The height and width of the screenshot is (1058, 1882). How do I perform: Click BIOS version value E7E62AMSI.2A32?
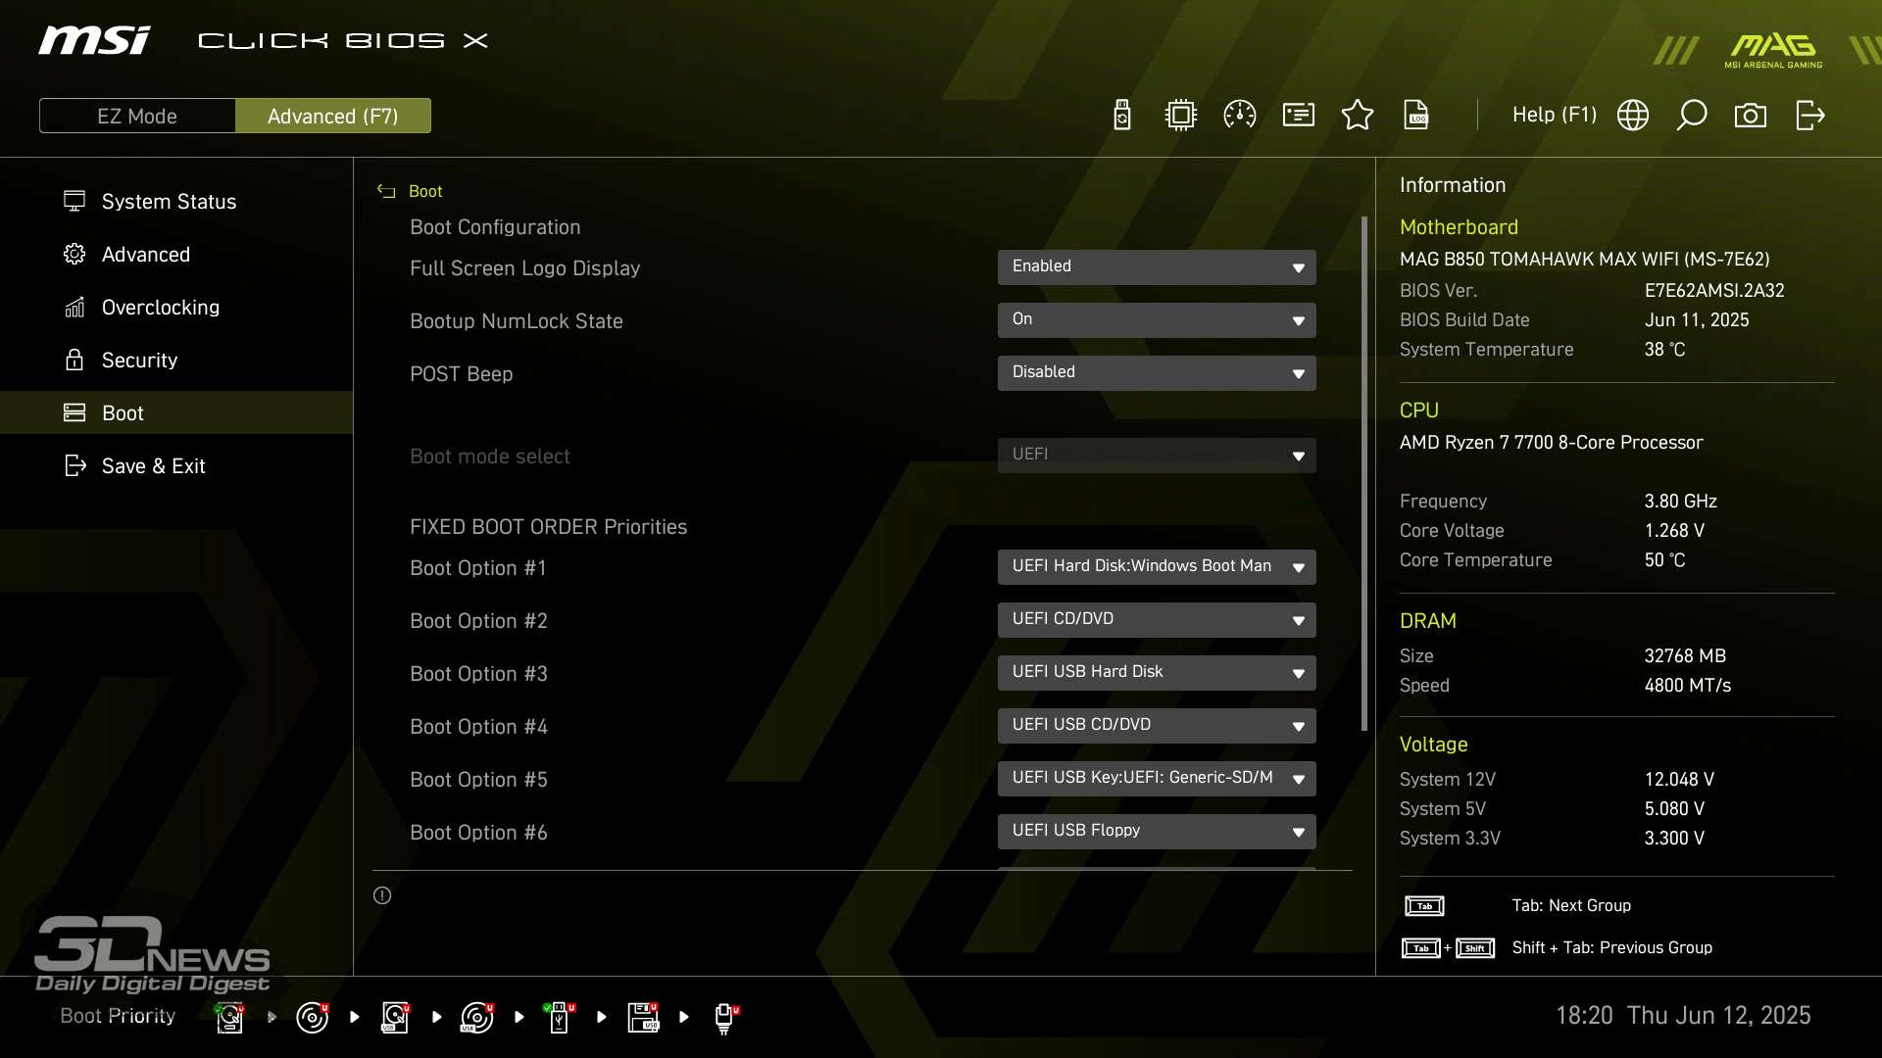pos(1714,291)
